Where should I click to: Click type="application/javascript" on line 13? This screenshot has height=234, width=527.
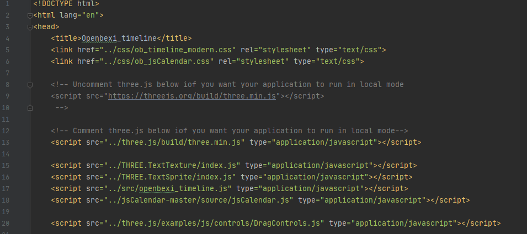coord(313,142)
